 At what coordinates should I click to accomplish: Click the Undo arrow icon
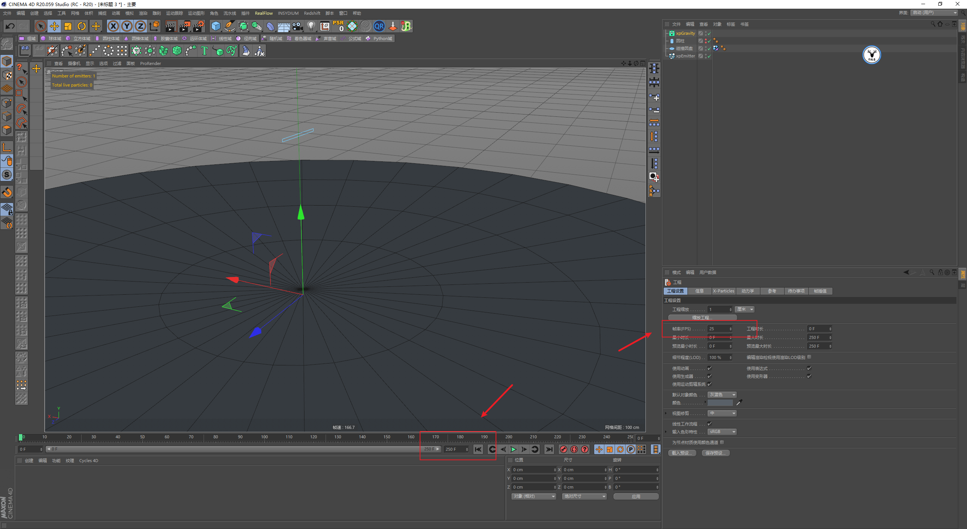[10, 26]
